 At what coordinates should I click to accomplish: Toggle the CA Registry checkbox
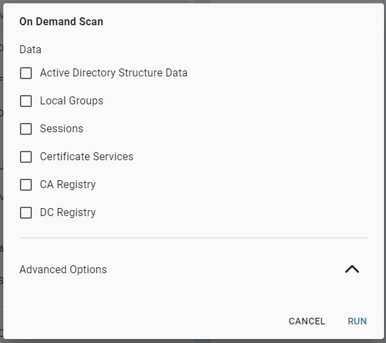pyautogui.click(x=26, y=185)
